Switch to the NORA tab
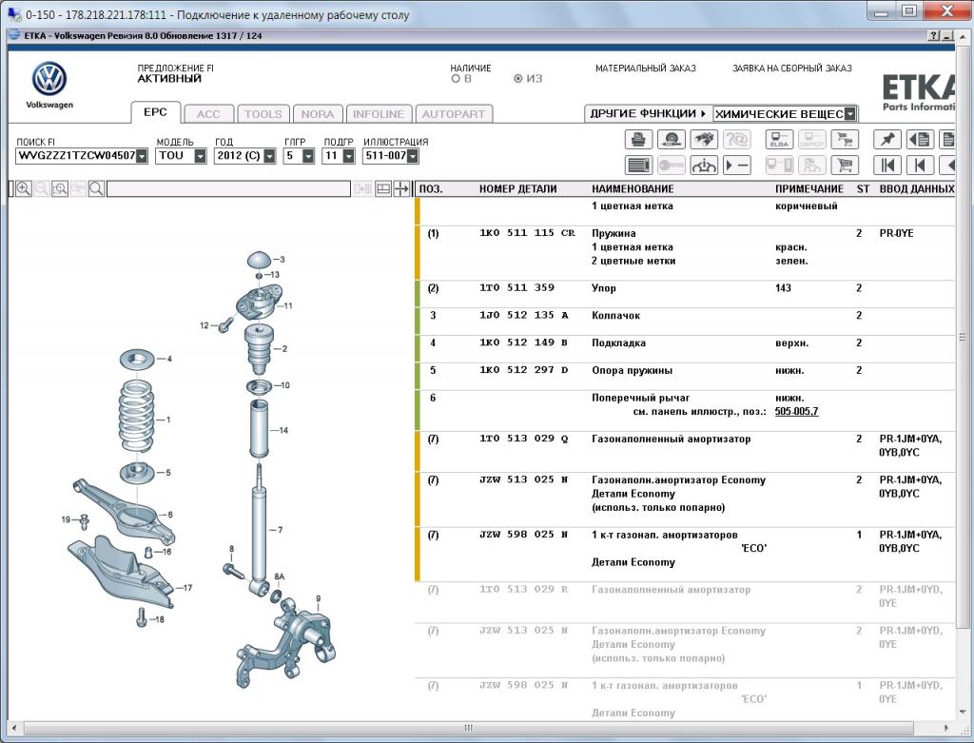Screen dimensions: 974x743 click(318, 114)
